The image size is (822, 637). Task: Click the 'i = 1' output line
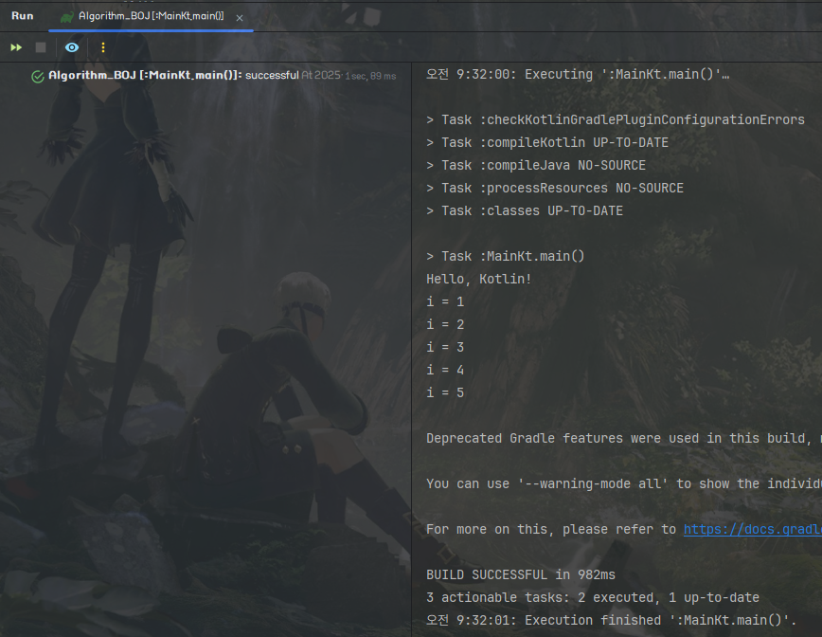[445, 301]
